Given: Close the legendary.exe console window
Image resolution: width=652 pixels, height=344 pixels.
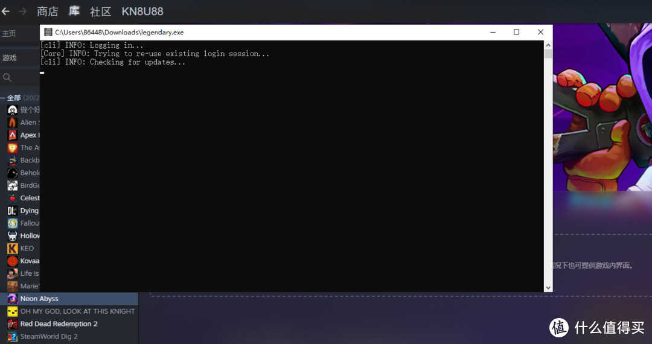Looking at the screenshot, I should point(540,32).
